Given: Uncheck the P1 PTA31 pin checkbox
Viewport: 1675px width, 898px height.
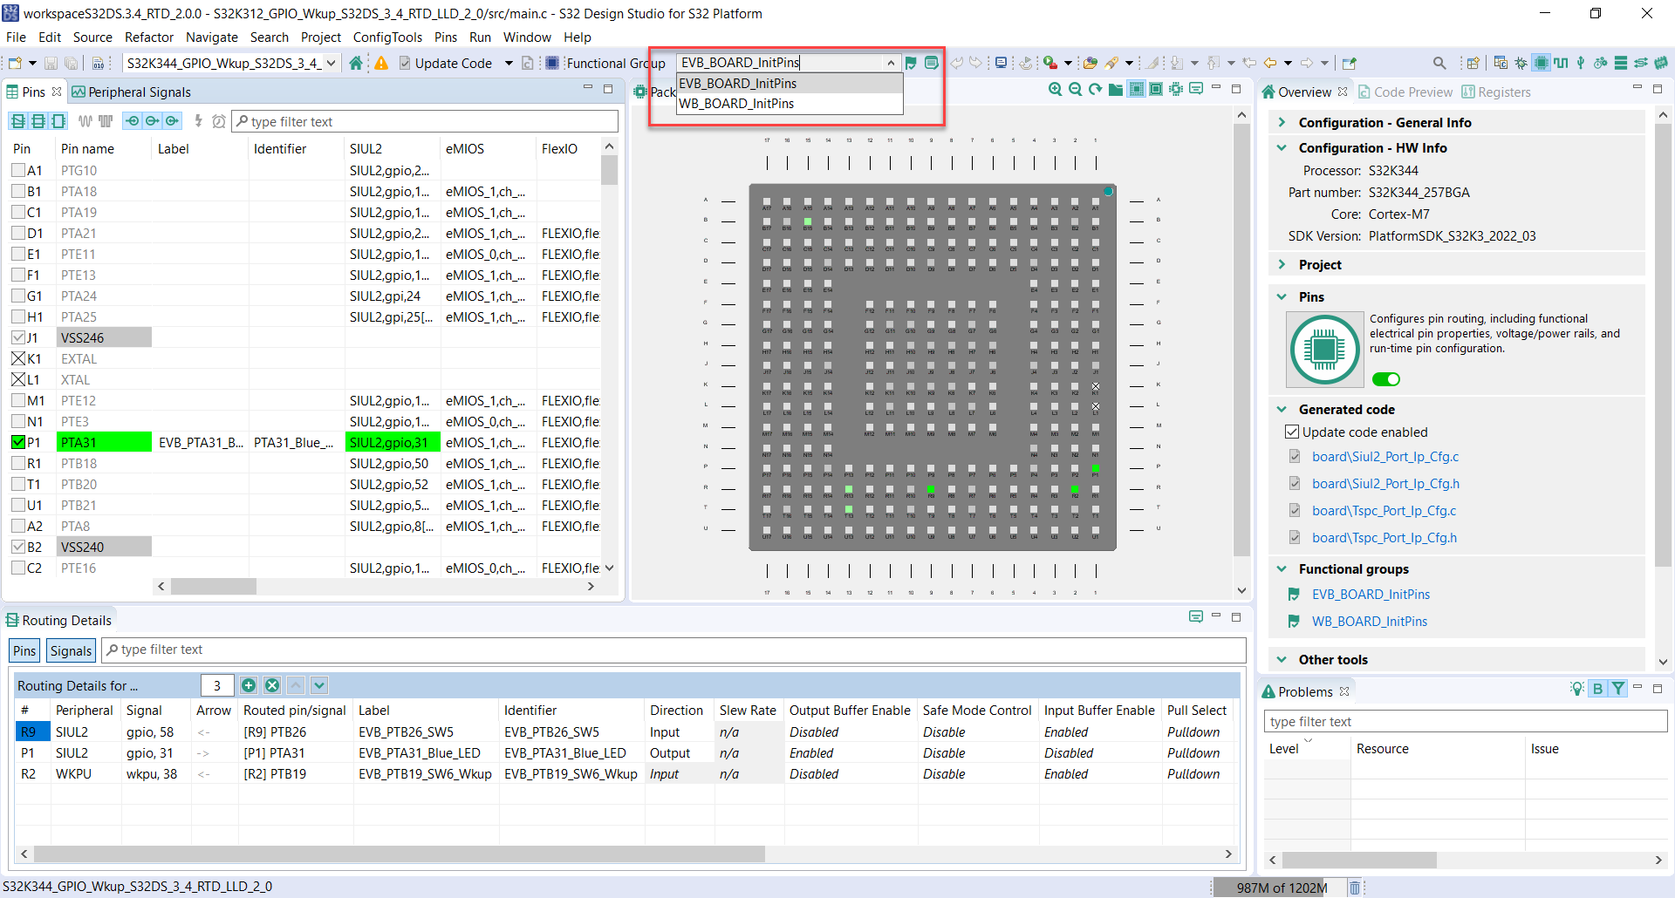Looking at the screenshot, I should [18, 442].
